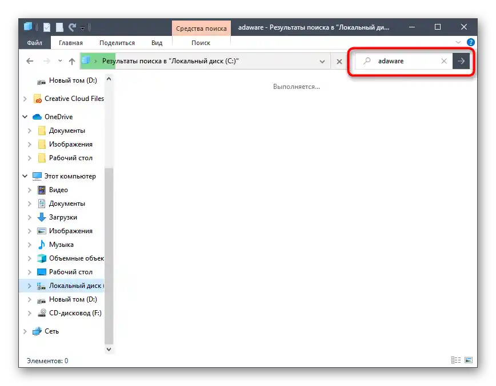The image size is (496, 386).
Task: Open OneDrive Рабочий стол folder
Action: (70, 158)
